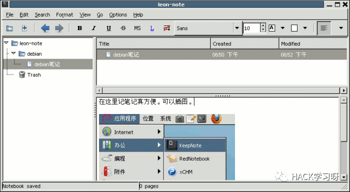Increase font size with up stepper
This screenshot has height=192, width=350.
point(263,25)
